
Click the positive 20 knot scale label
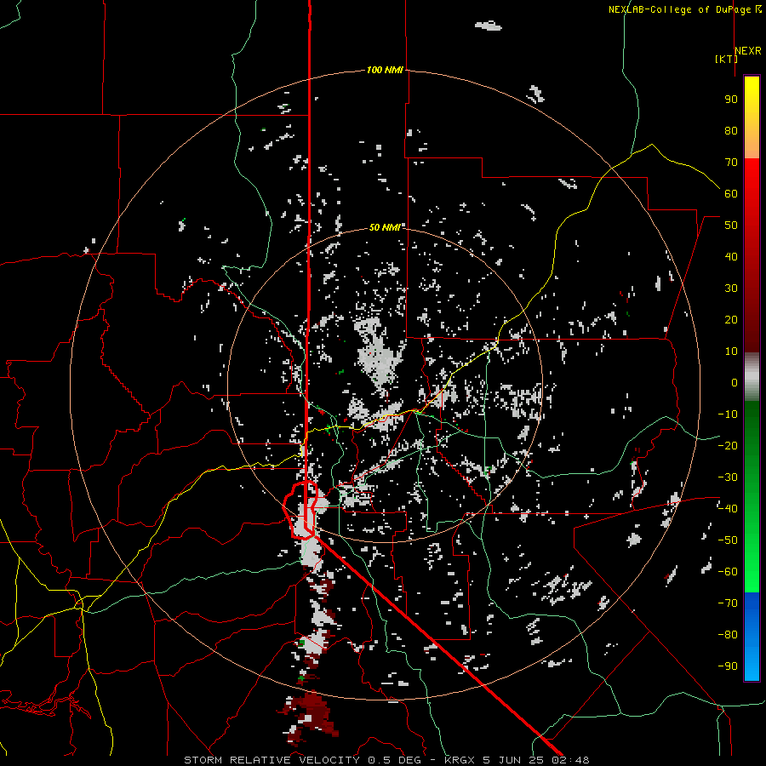pos(731,319)
